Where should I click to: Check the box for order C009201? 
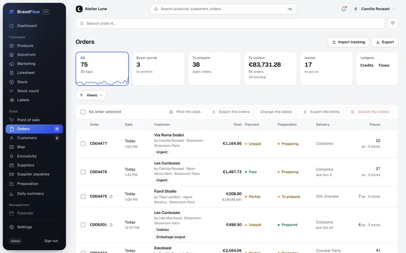(83, 225)
